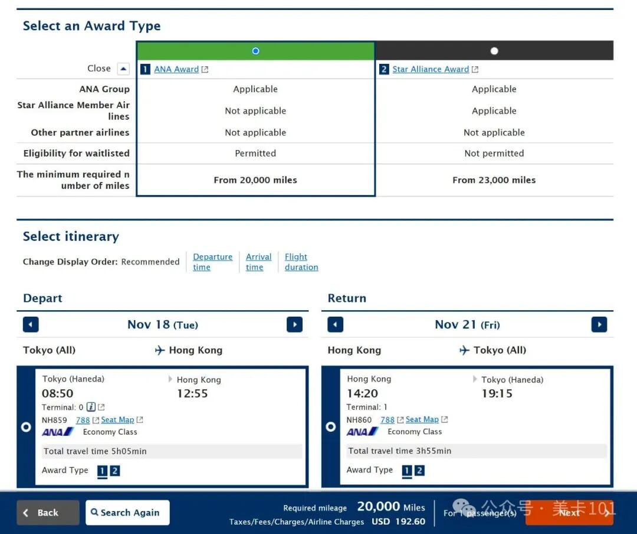Click the Back button

48,513
